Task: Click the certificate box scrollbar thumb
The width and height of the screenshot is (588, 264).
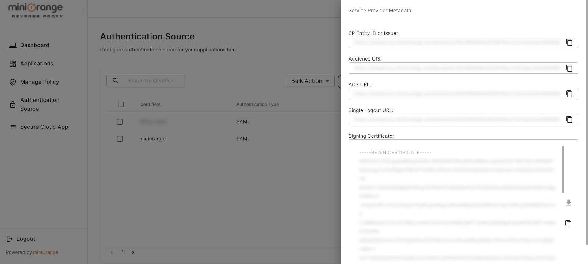Action: click(563, 169)
